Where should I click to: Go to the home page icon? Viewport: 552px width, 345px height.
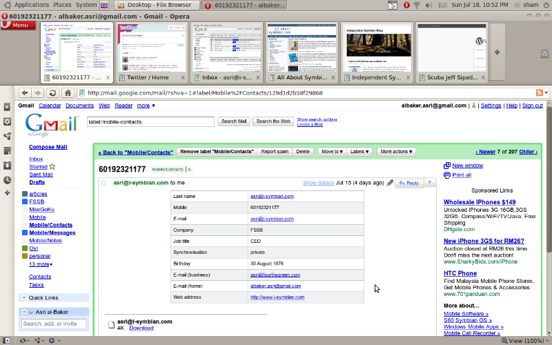click(68, 93)
